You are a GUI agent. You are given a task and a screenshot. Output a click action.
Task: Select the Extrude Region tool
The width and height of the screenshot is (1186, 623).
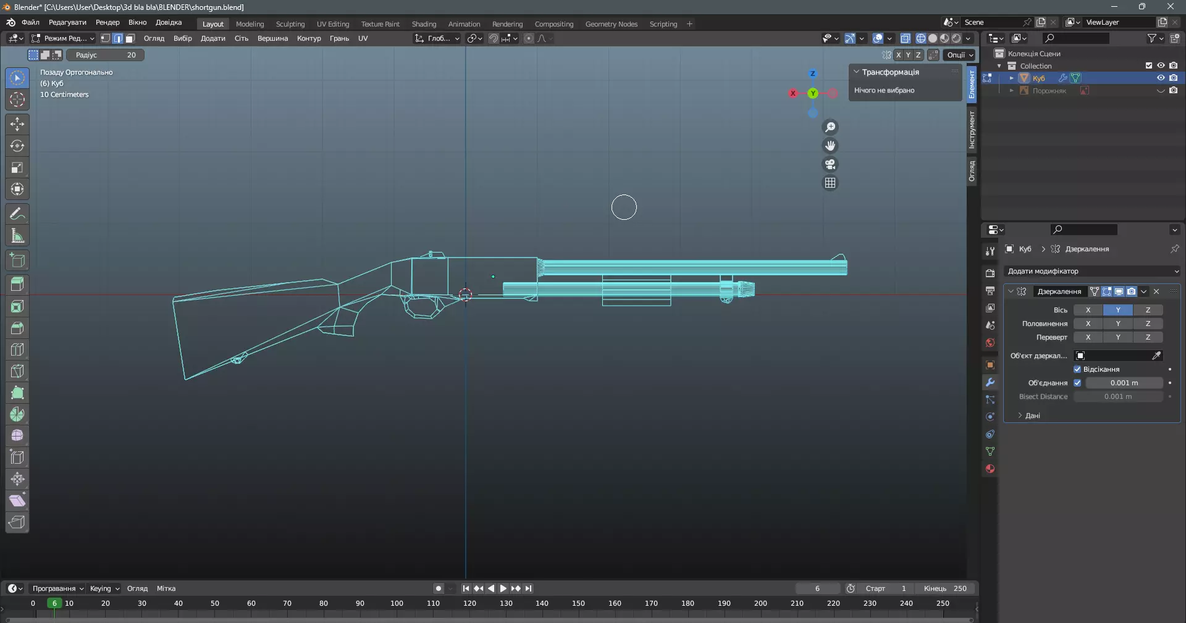click(x=17, y=285)
